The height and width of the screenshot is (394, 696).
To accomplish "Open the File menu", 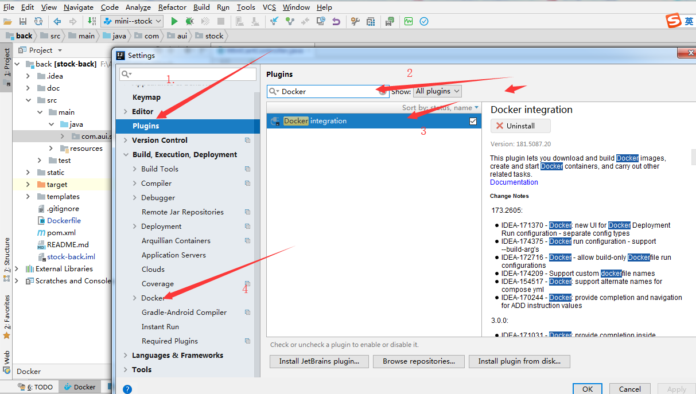I will [x=9, y=7].
